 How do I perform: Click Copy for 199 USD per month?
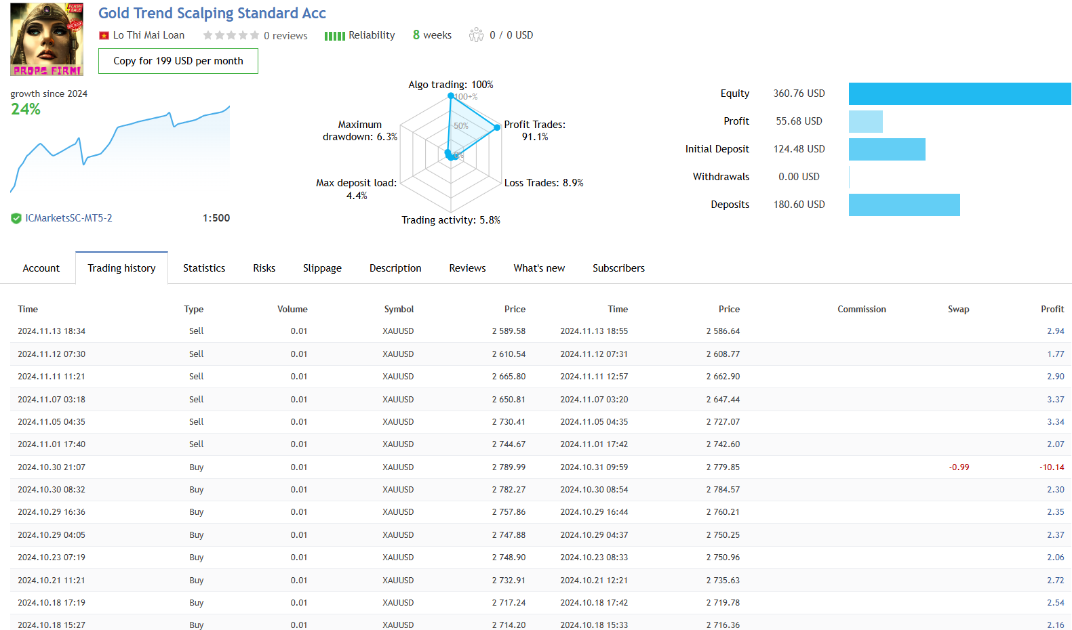[x=178, y=61]
